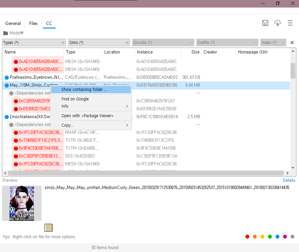Select the magenta color filter dot
Viewport: 299px width, 252px height.
285,237
